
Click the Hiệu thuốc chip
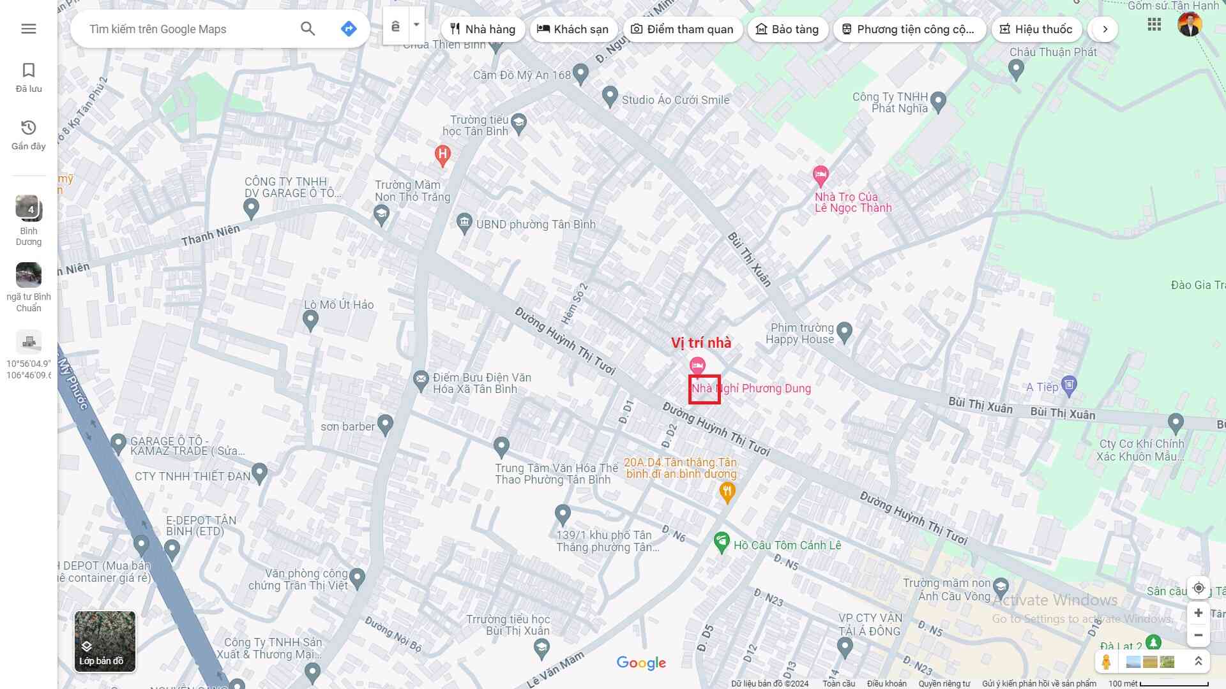tap(1036, 29)
